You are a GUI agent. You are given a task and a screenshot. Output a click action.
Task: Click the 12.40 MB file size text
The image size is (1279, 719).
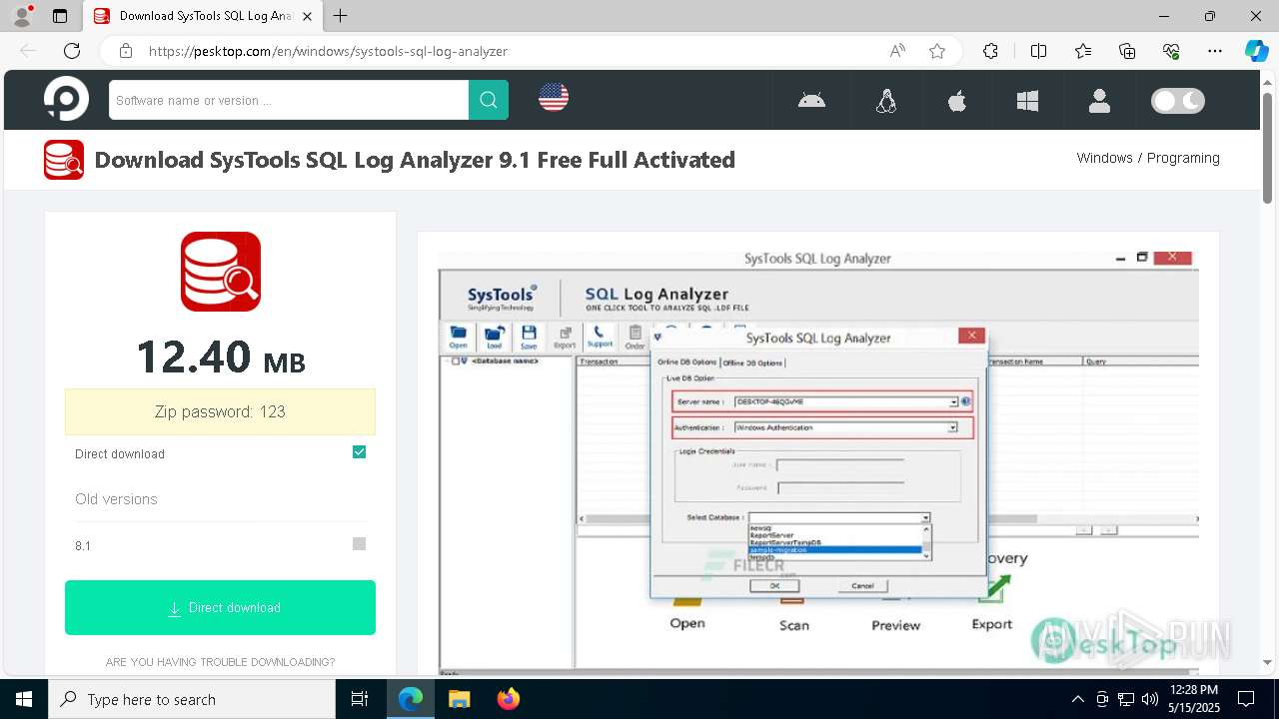pos(220,358)
